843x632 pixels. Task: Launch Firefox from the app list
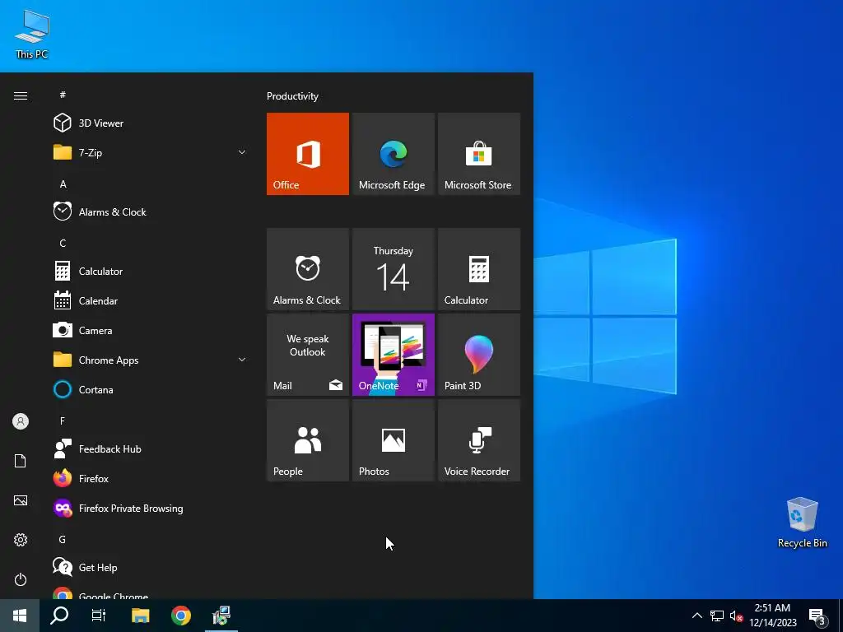click(150, 478)
